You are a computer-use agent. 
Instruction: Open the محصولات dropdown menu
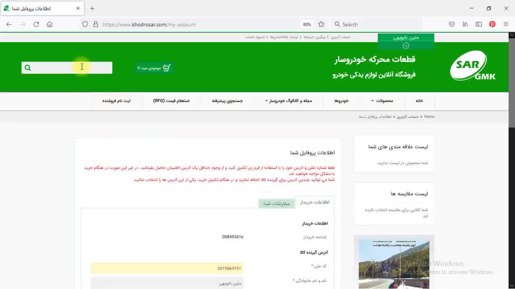pyautogui.click(x=382, y=101)
